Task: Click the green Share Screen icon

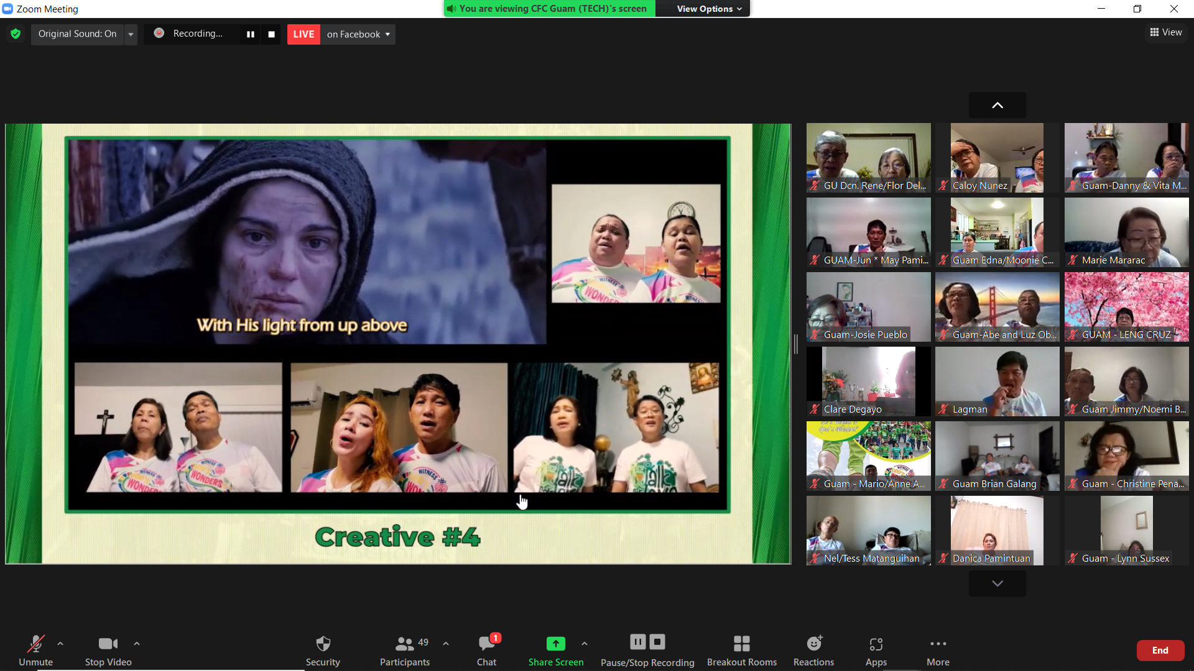Action: (556, 644)
